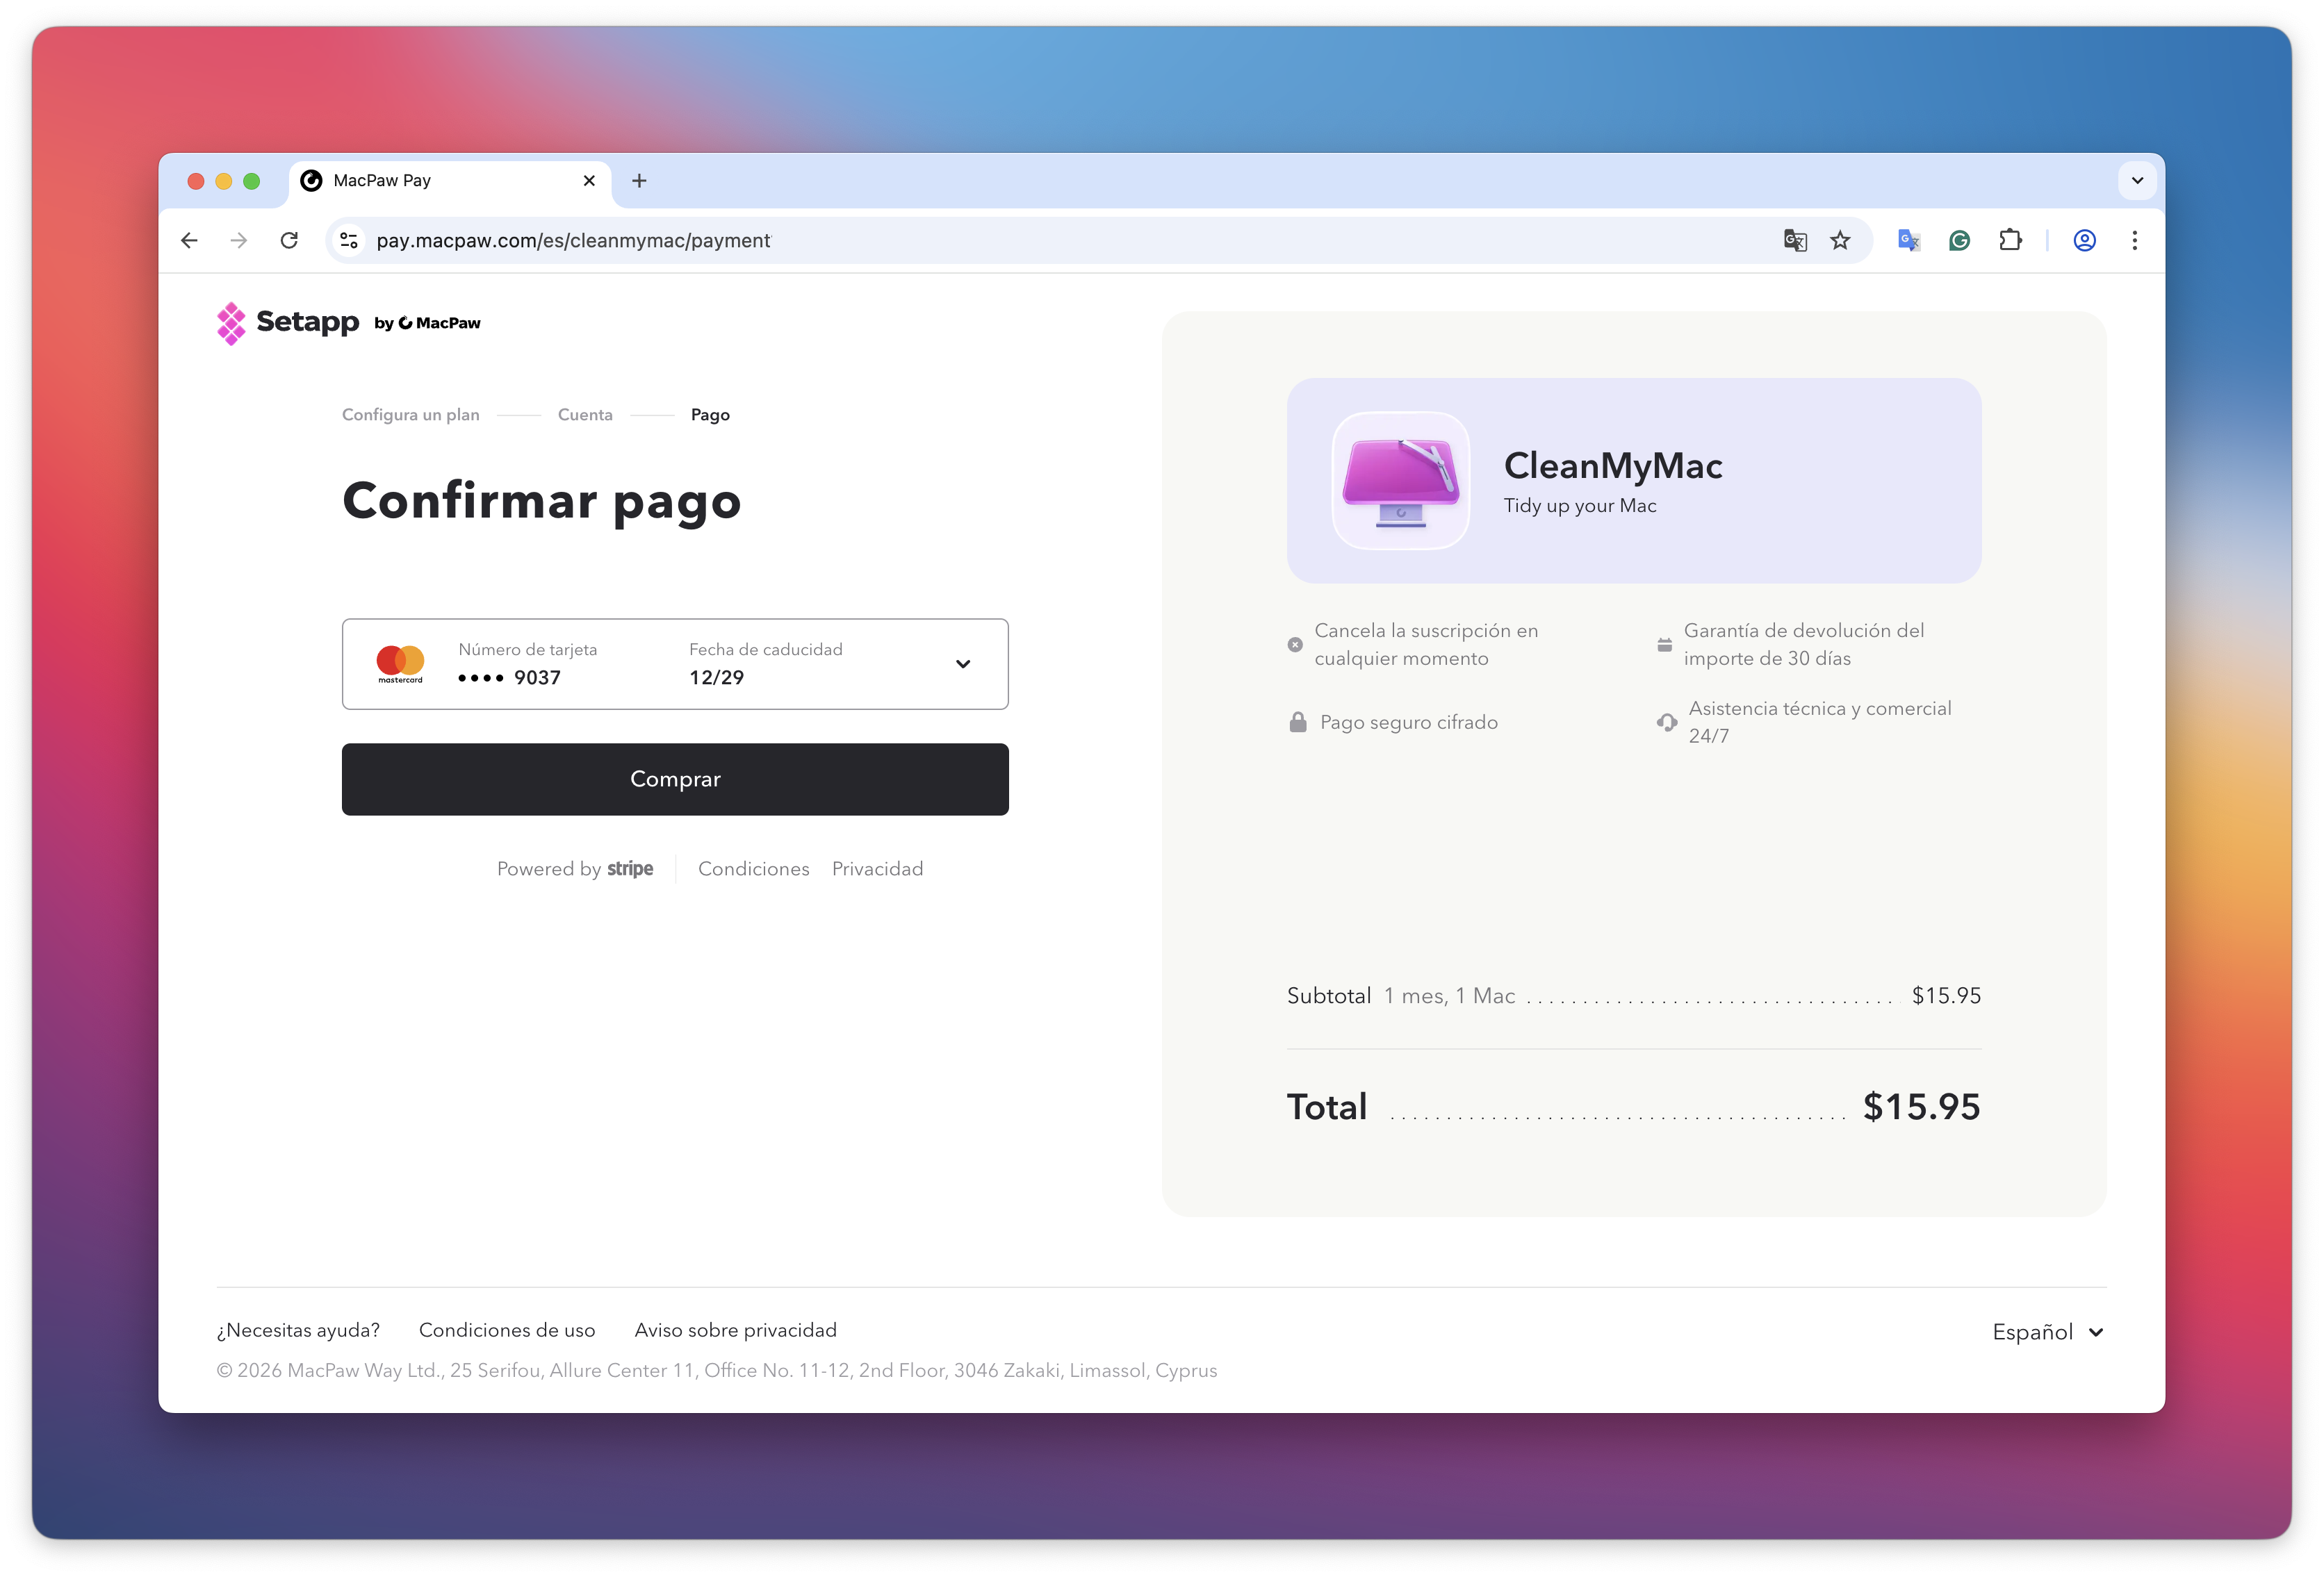Open the Google Translate extension

(1909, 240)
